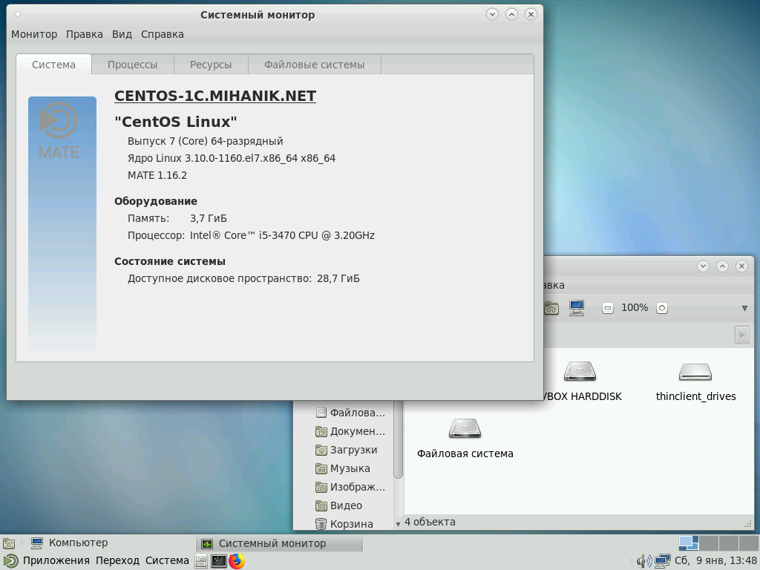Screen dimensions: 760x570
Task: Switch to the first workspace in the switcher
Action: (x=688, y=543)
